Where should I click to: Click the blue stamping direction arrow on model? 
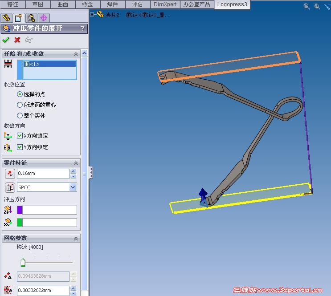203,195
